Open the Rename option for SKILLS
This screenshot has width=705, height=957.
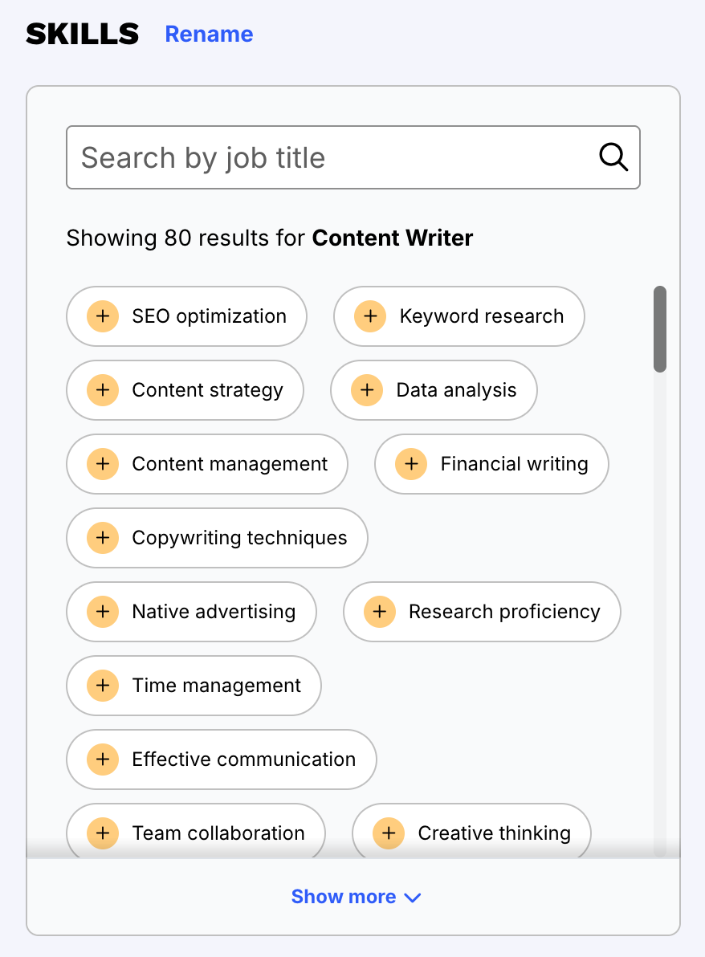pos(209,34)
